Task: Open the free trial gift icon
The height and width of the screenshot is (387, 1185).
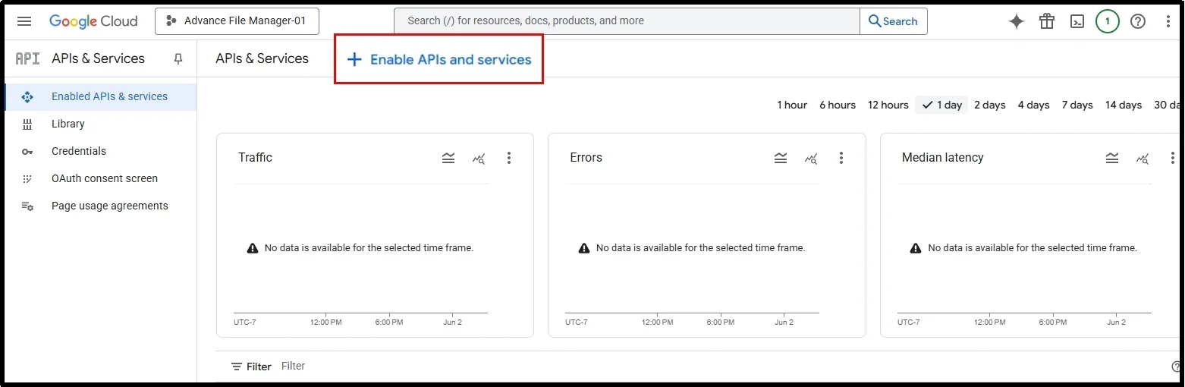Action: pos(1047,21)
